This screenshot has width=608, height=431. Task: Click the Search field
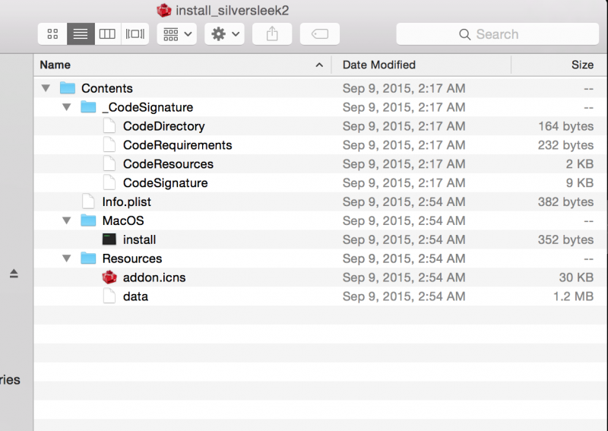click(x=498, y=33)
